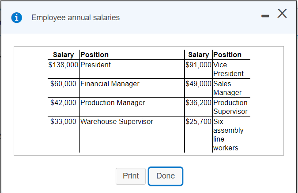Viewport: 298px width, 193px height.
Task: Click the Production Manager cell
Action: pos(113,102)
